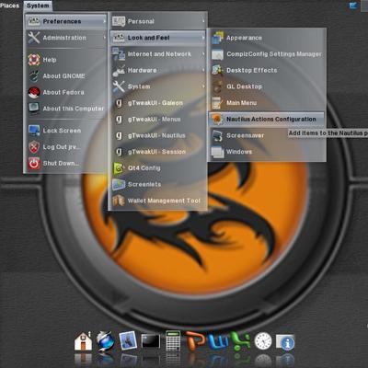Open the blue W word processor dock icon

[x=218, y=340]
